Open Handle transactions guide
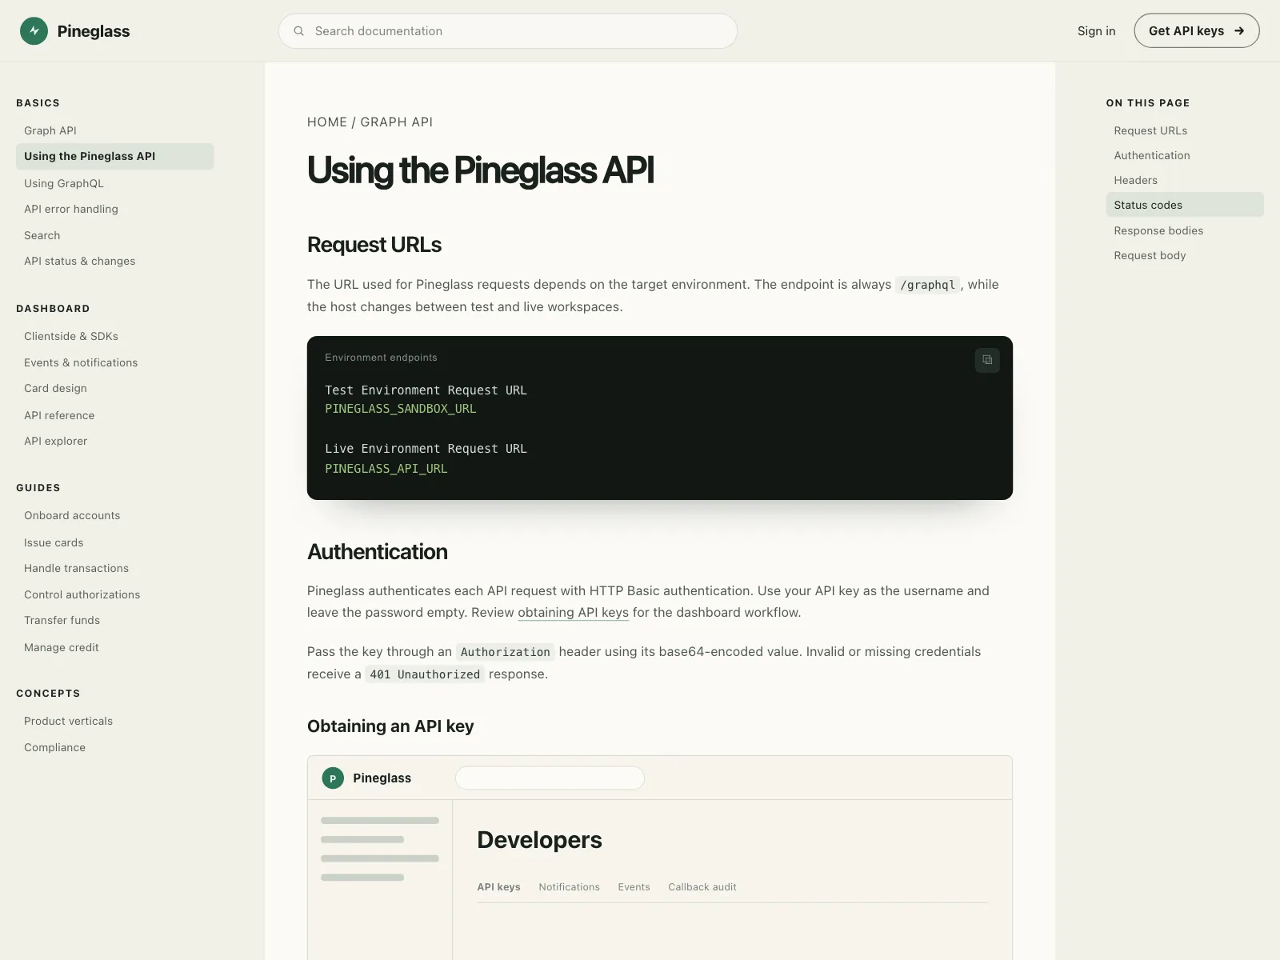1280x960 pixels. point(77,568)
